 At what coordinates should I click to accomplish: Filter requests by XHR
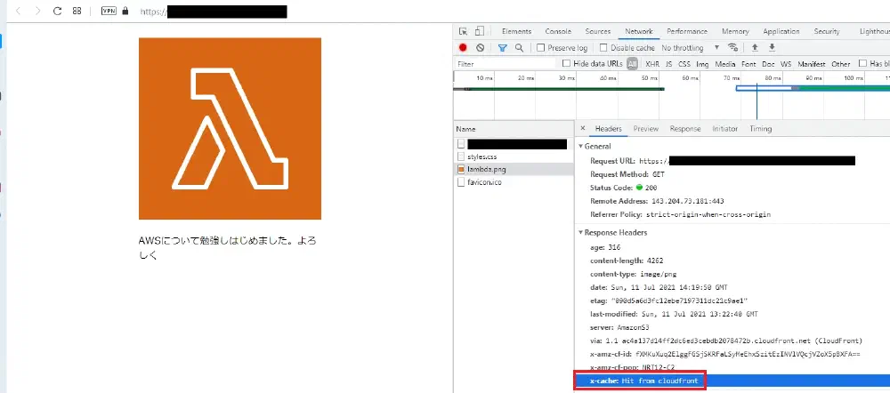[652, 64]
